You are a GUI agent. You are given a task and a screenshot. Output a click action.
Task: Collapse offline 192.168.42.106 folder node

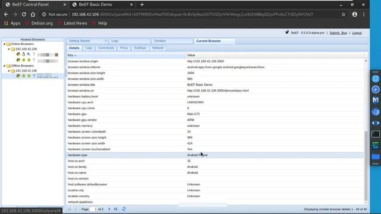point(9,71)
